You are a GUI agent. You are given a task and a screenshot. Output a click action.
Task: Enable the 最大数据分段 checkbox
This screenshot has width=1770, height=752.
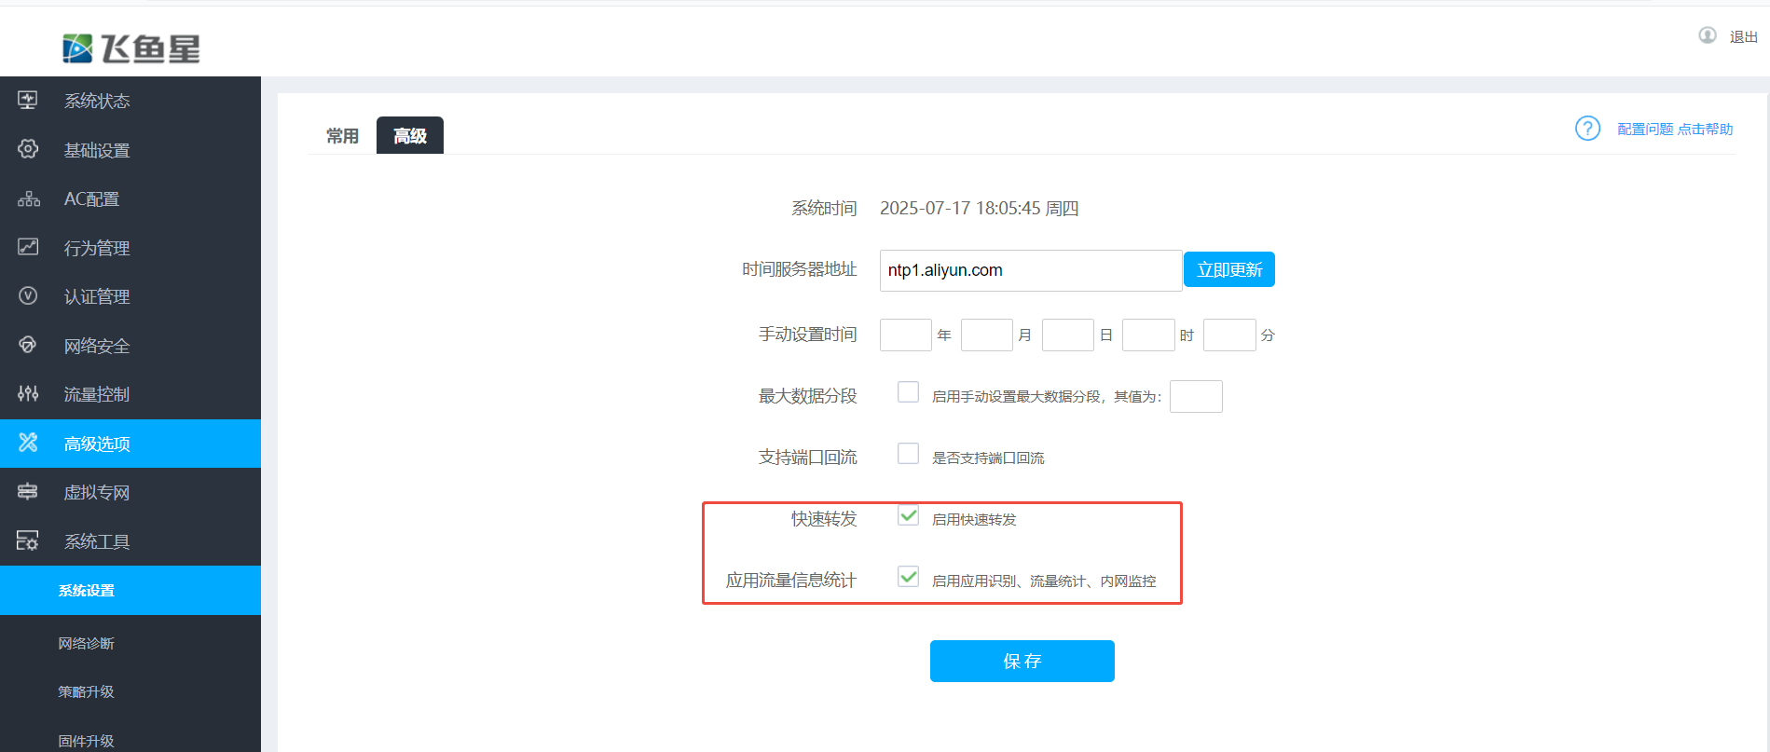pyautogui.click(x=908, y=392)
